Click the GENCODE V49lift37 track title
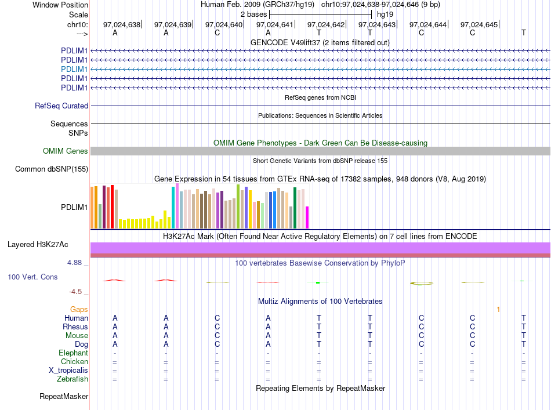551x410 pixels. 320,42
